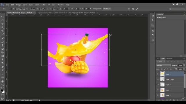Toggle lock transparent pixels
The height and width of the screenshot is (104, 186).
coord(162,69)
